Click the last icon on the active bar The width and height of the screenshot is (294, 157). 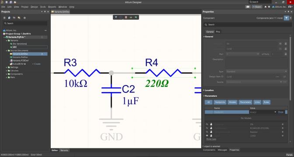coord(136,17)
